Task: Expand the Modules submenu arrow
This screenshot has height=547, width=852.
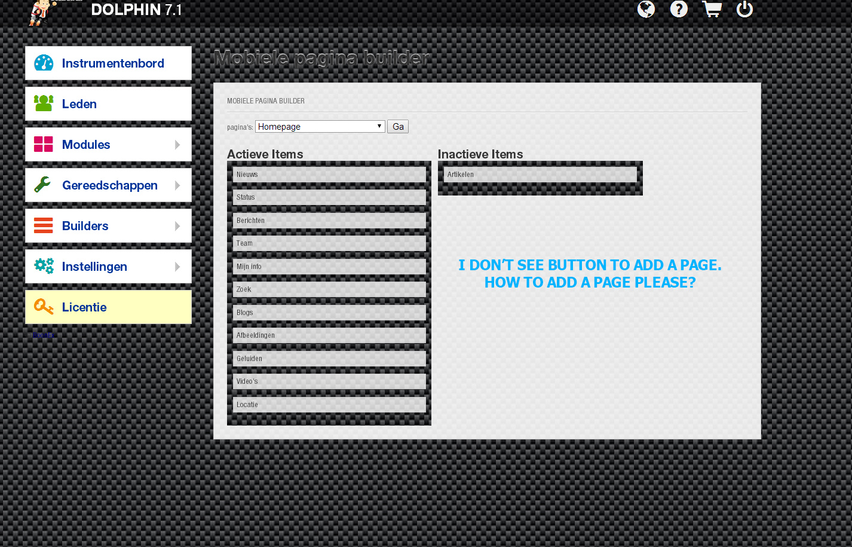Action: [x=177, y=145]
